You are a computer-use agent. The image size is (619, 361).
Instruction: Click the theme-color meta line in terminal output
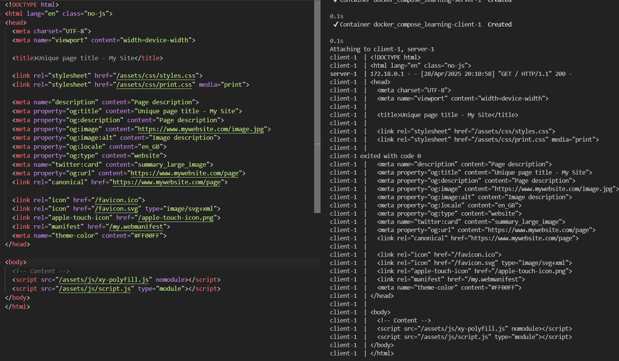(x=449, y=288)
